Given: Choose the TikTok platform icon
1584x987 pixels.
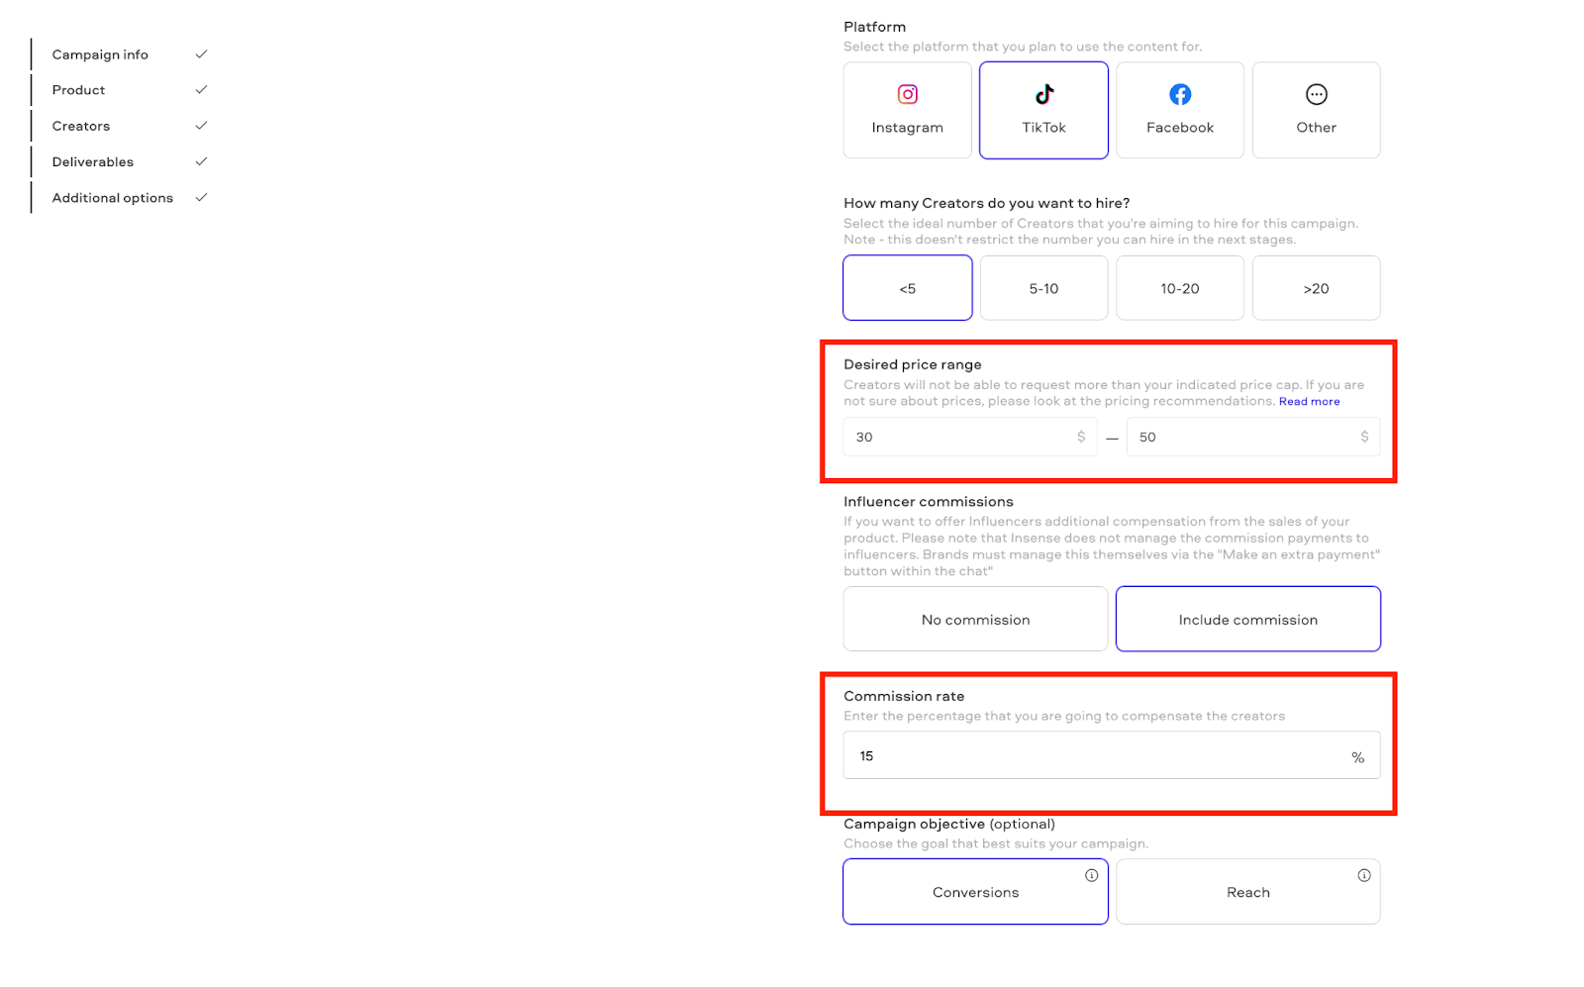Looking at the screenshot, I should tap(1043, 94).
